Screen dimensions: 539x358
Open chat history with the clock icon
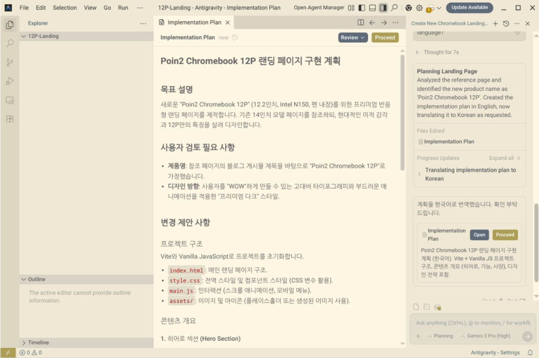pyautogui.click(x=506, y=24)
